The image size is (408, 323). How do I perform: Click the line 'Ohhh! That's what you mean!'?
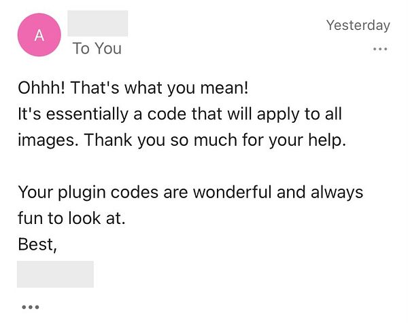(x=133, y=88)
